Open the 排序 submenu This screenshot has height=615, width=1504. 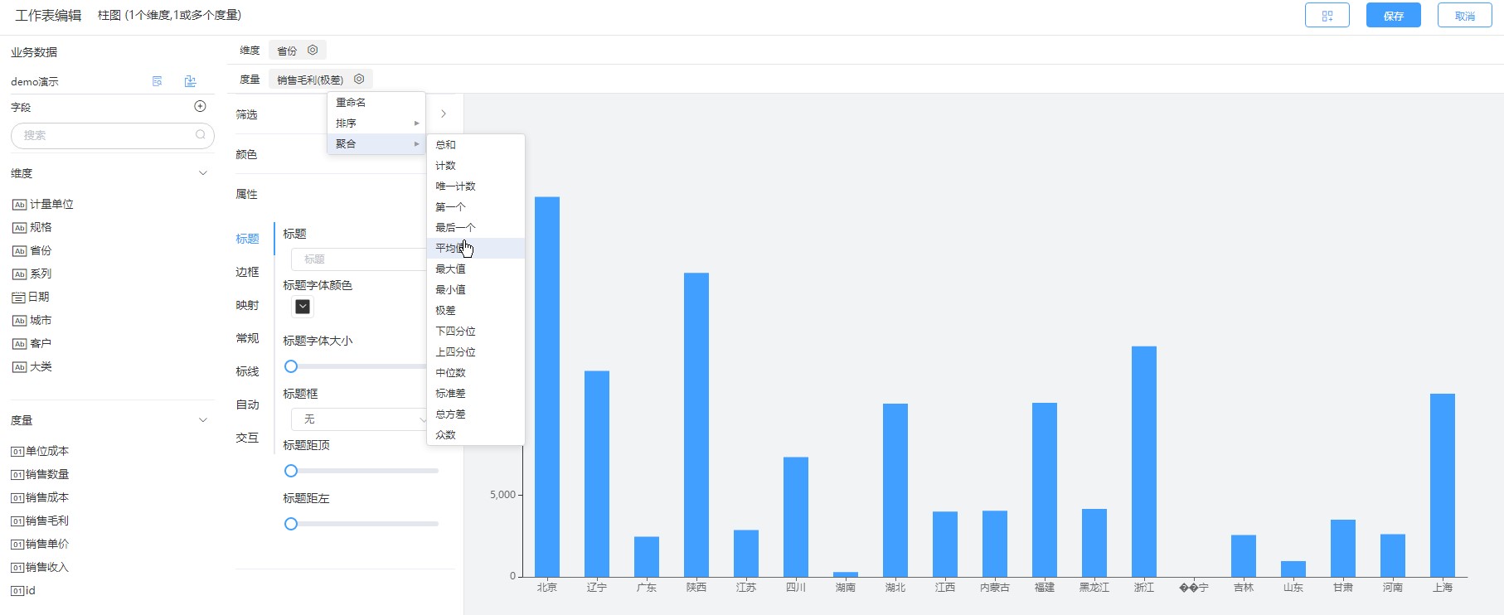pyautogui.click(x=376, y=123)
